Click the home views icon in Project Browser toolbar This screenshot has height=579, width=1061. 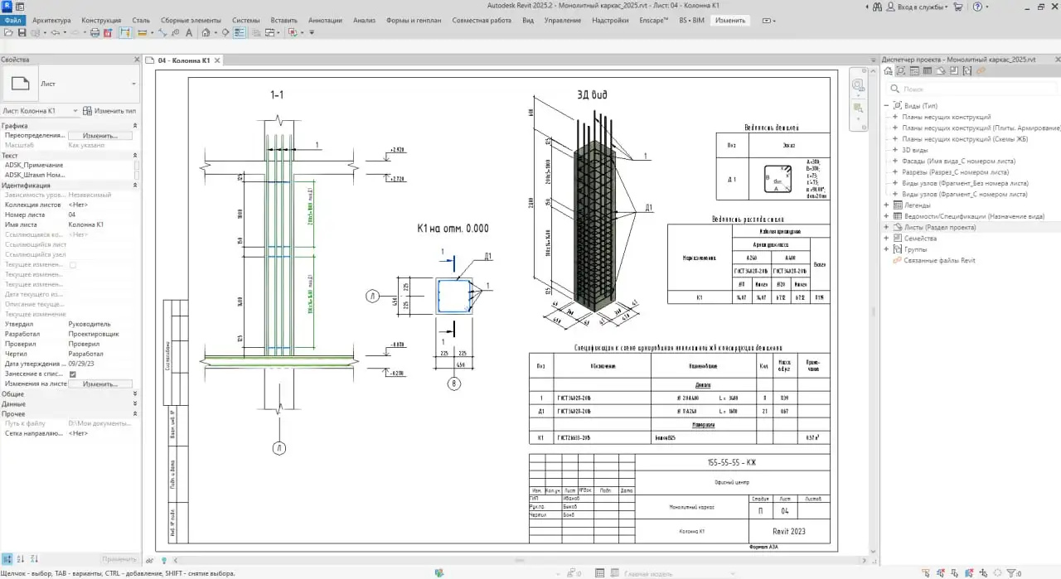click(x=889, y=71)
